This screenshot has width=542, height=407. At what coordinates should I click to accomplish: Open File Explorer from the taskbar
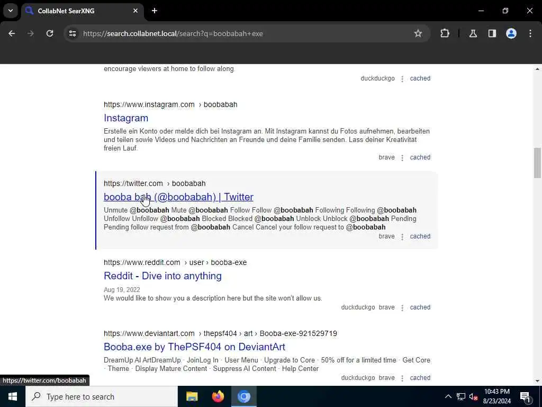tap(192, 396)
